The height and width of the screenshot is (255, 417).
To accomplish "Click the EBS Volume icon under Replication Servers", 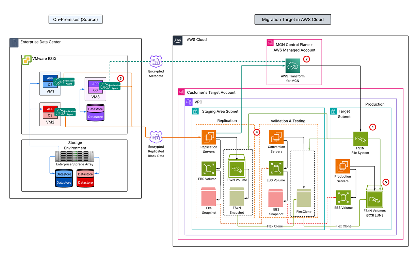I will (209, 169).
